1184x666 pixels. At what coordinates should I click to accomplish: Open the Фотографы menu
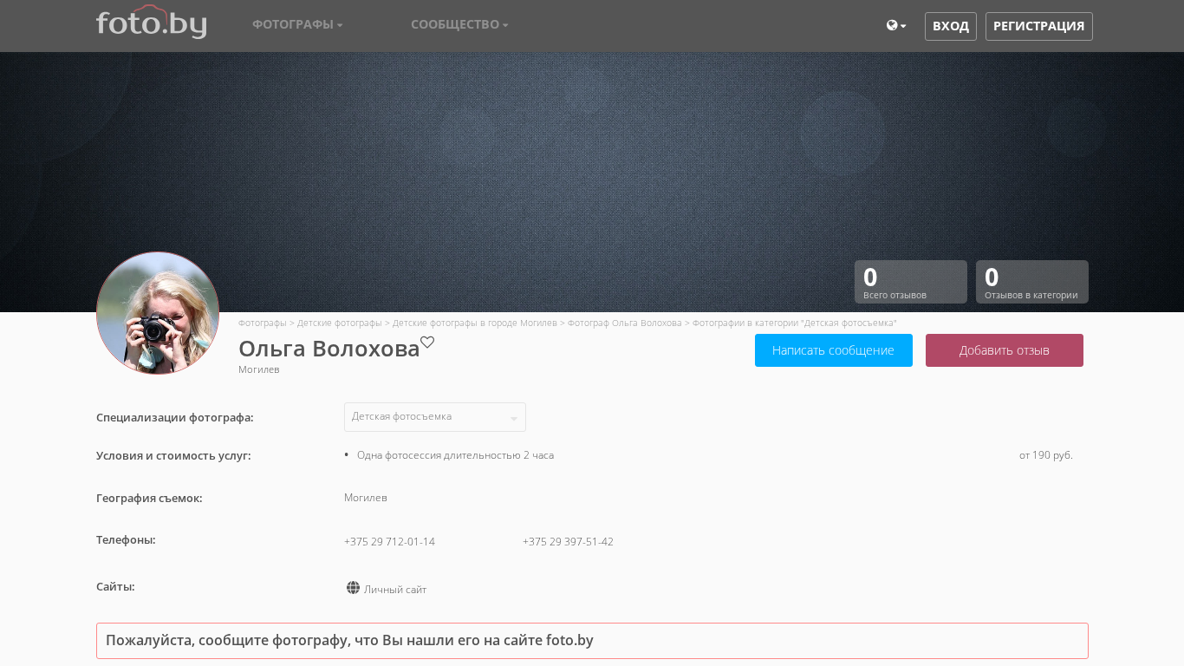(297, 25)
